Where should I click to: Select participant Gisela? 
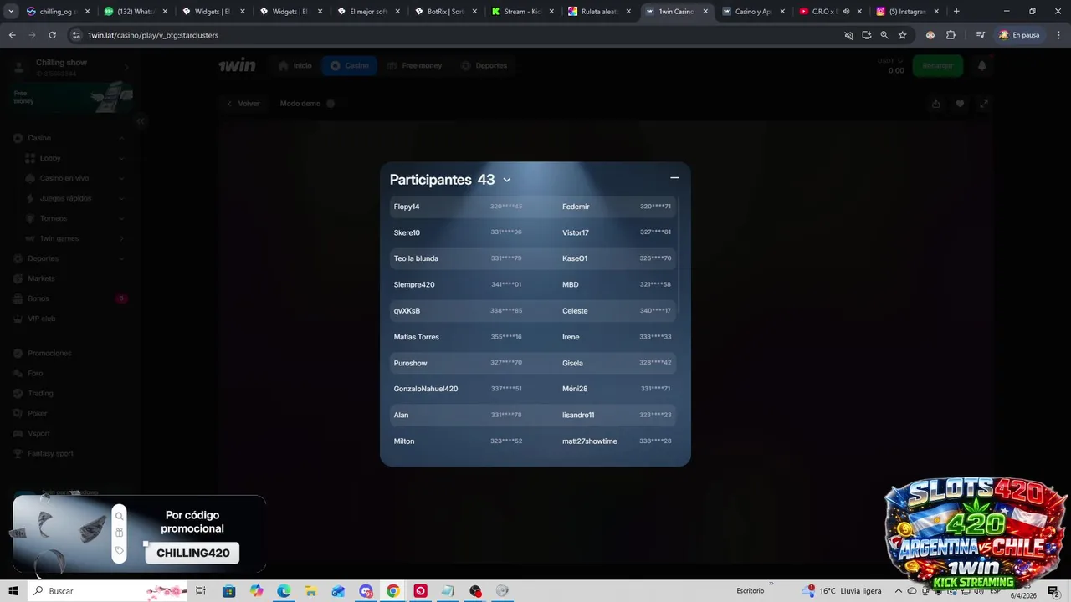(572, 363)
